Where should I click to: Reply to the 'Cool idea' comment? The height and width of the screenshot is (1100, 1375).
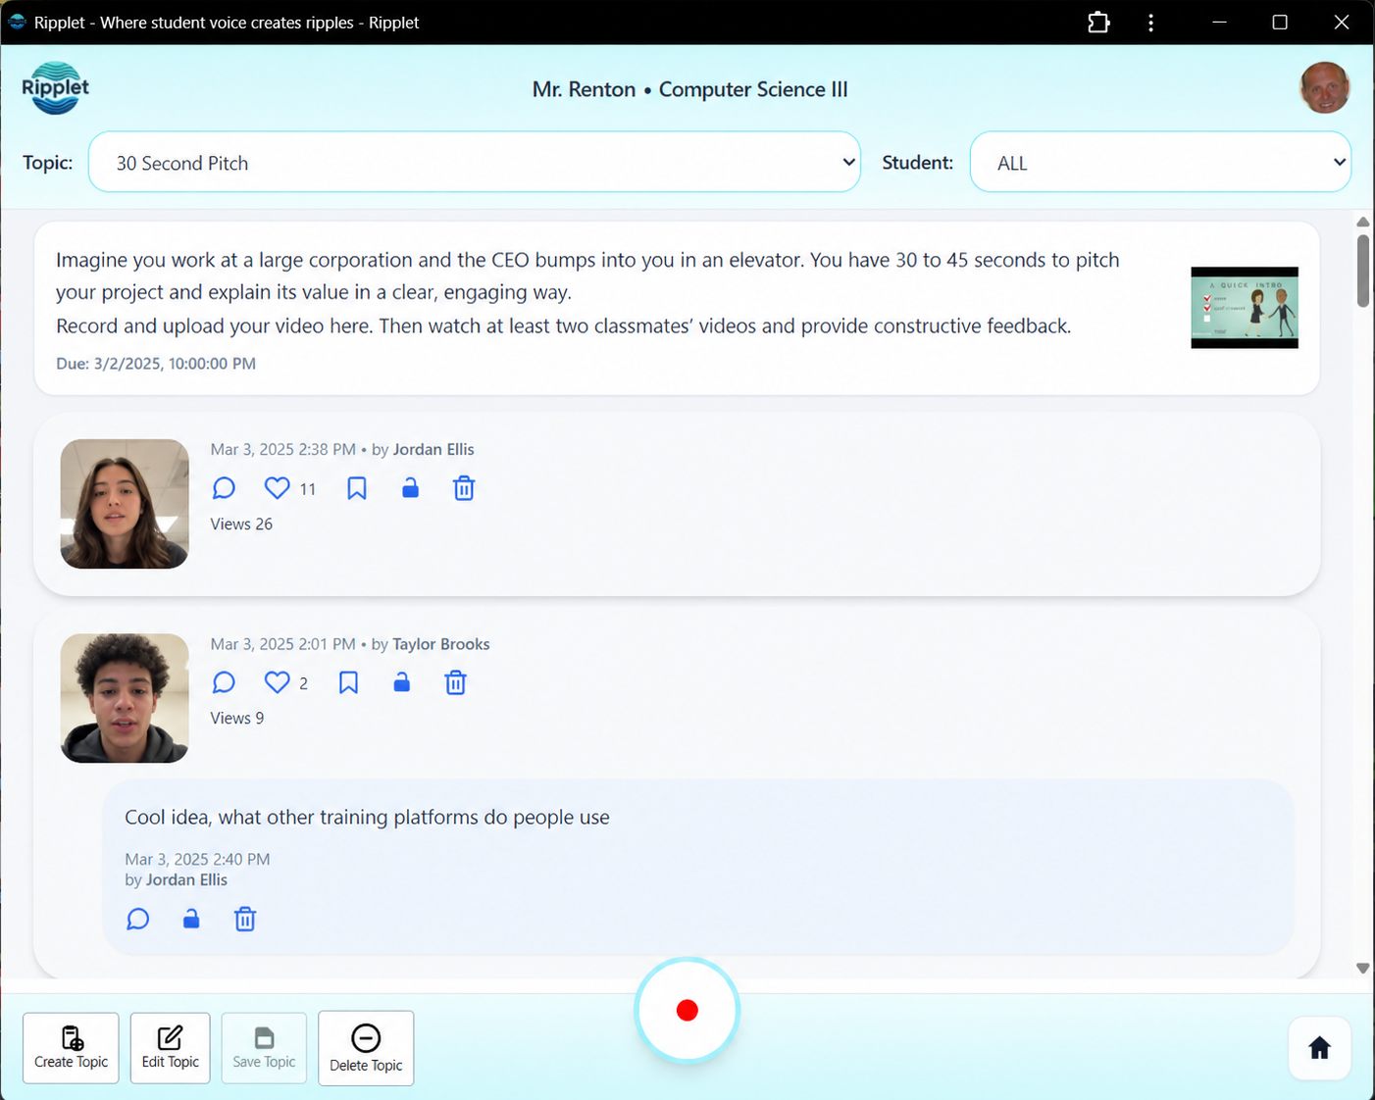coord(138,919)
